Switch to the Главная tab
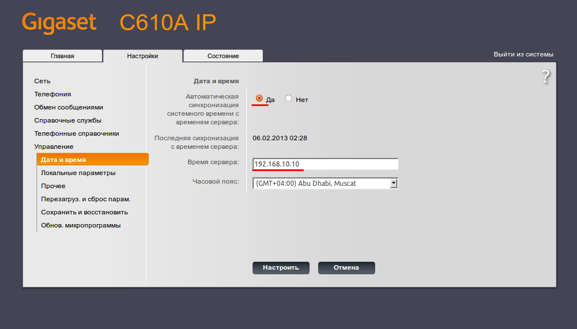This screenshot has height=329, width=577. coord(62,56)
